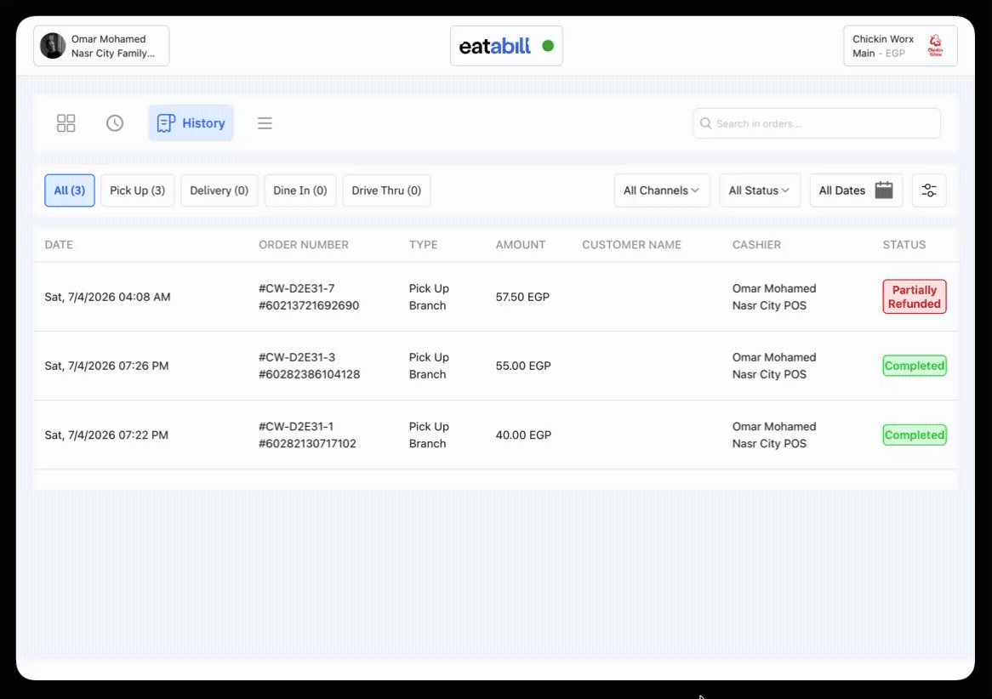Filter by Pick Up (3) orders
The width and height of the screenshot is (992, 699).
click(137, 190)
